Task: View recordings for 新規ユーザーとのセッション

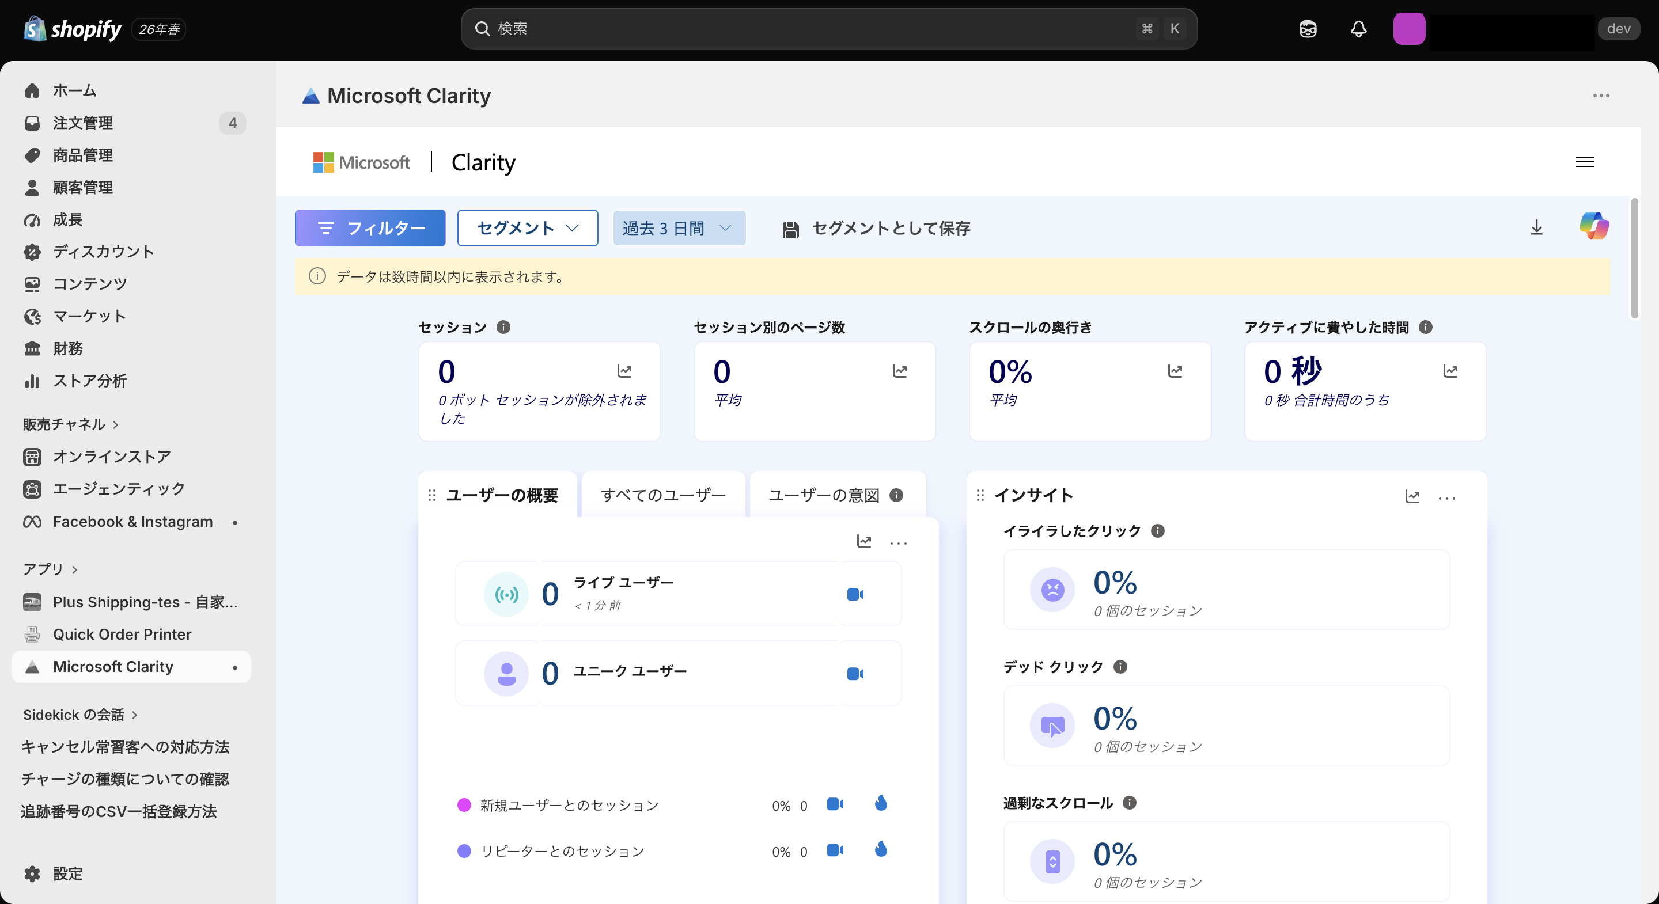Action: tap(835, 804)
